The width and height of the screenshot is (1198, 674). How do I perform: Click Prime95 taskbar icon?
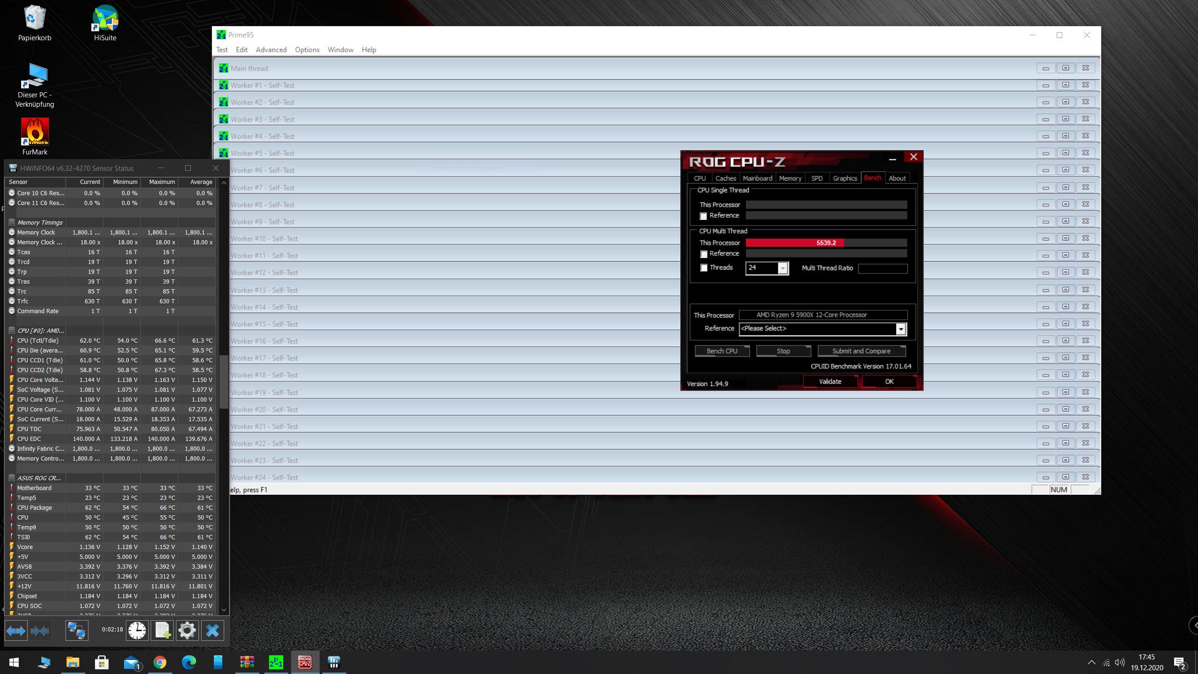coord(276,662)
